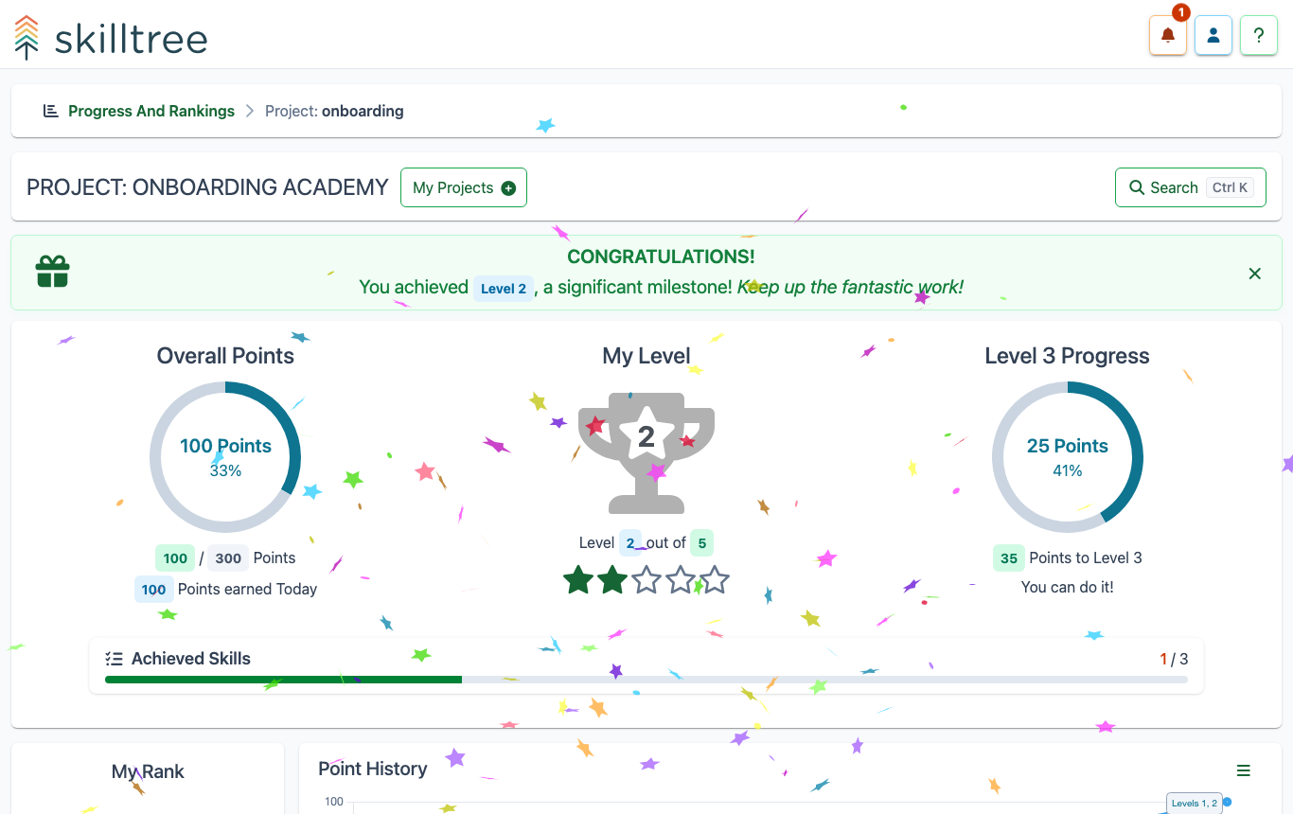1293x814 pixels.
Task: Click the help question mark button
Action: (x=1258, y=36)
